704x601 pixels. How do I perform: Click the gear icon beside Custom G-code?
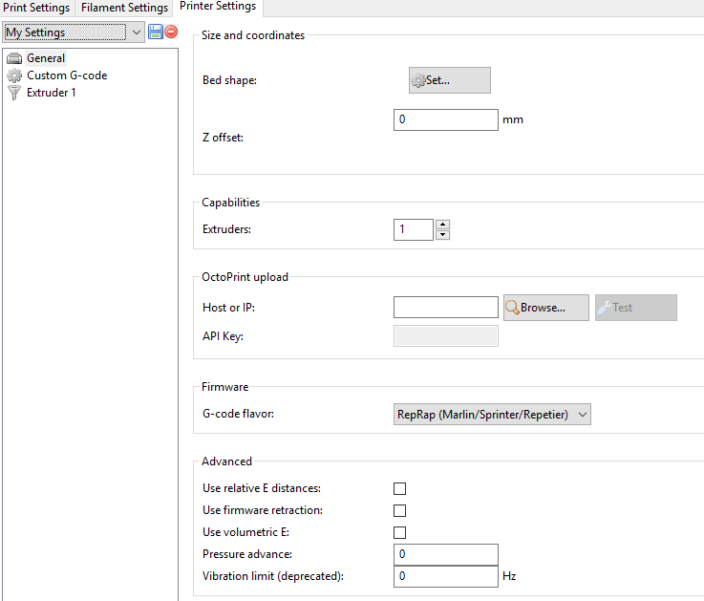14,75
